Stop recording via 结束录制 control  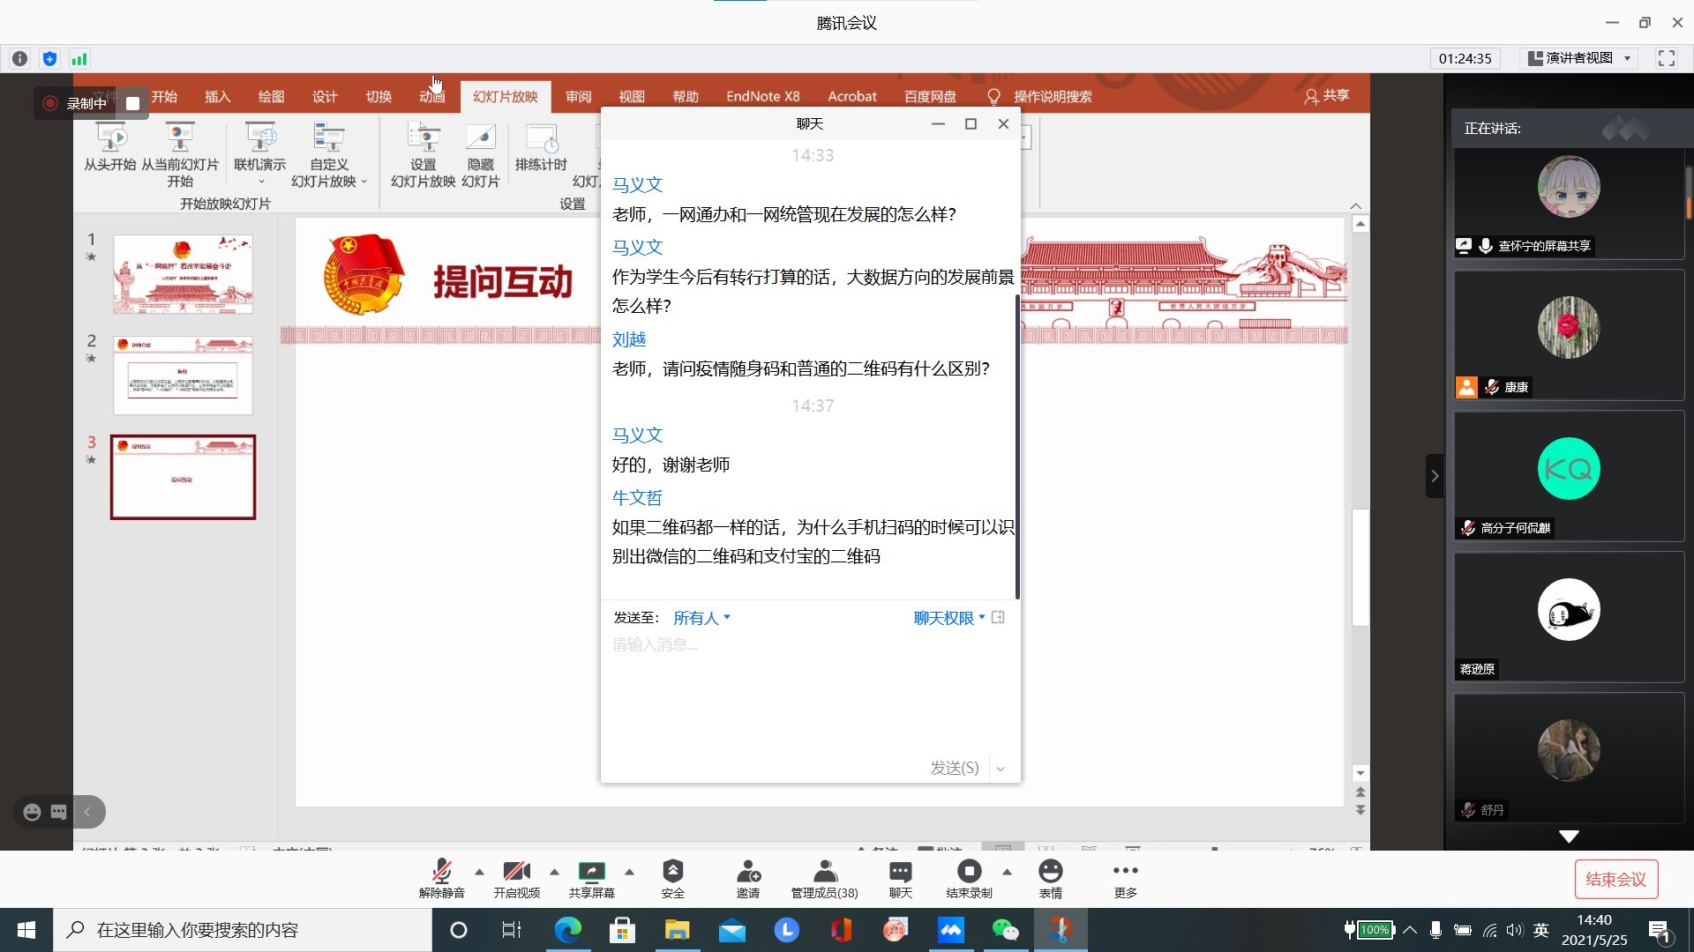(x=968, y=879)
